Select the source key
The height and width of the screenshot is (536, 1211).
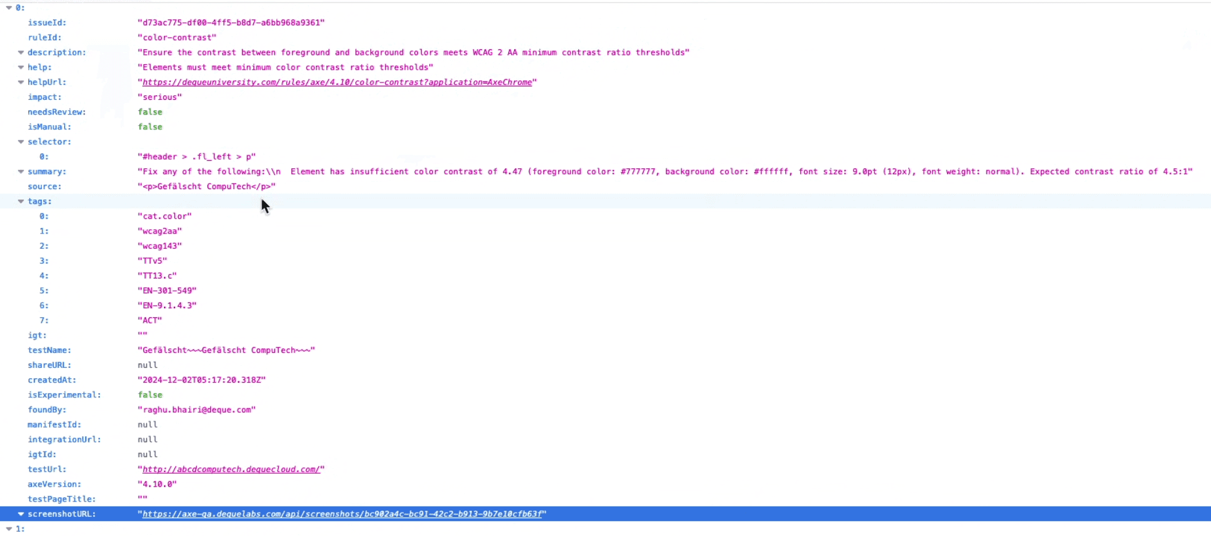(44, 187)
